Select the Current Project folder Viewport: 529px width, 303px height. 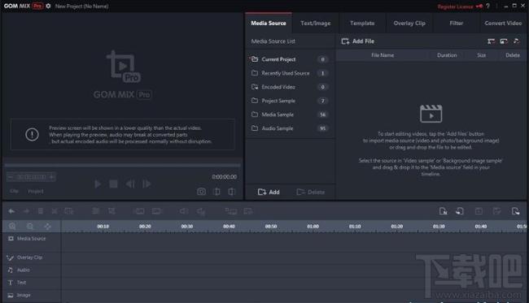coord(290,59)
